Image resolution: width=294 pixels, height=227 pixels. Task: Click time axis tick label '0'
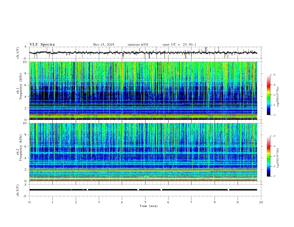[29, 202]
